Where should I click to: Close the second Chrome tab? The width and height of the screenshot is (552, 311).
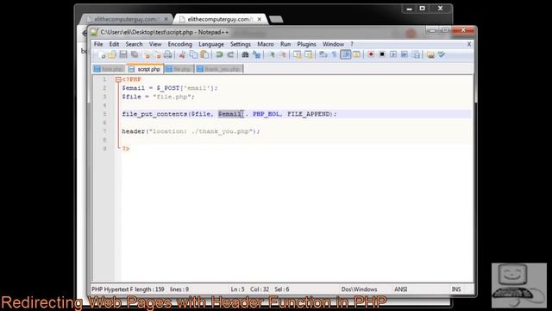260,19
